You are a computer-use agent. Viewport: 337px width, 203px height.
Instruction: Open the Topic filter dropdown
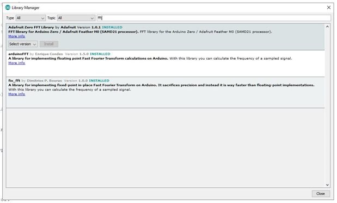coord(76,18)
